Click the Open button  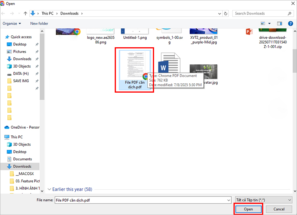click(x=248, y=209)
